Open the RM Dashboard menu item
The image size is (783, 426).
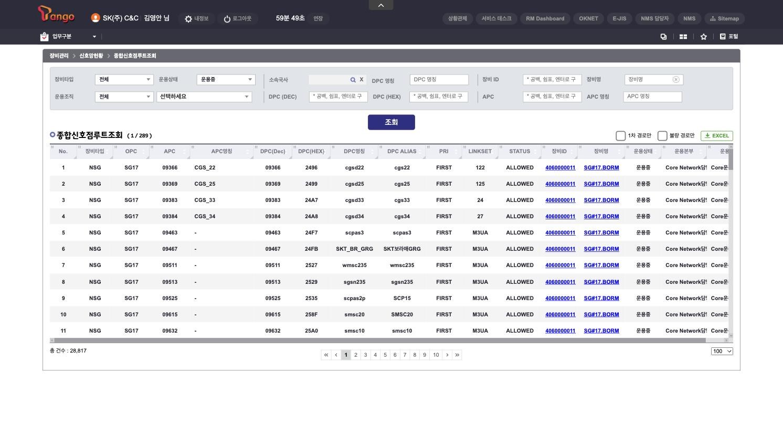545,18
